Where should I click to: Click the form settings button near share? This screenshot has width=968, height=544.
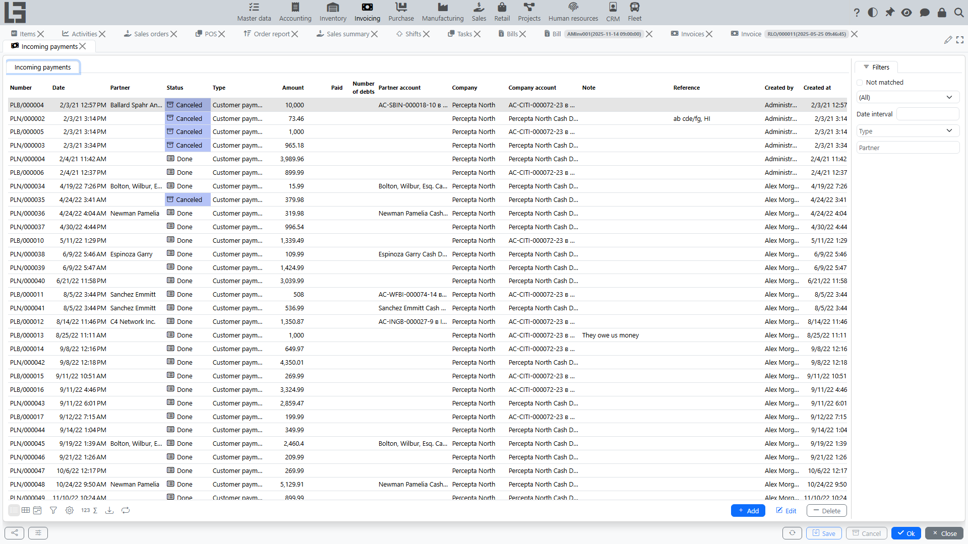click(38, 533)
